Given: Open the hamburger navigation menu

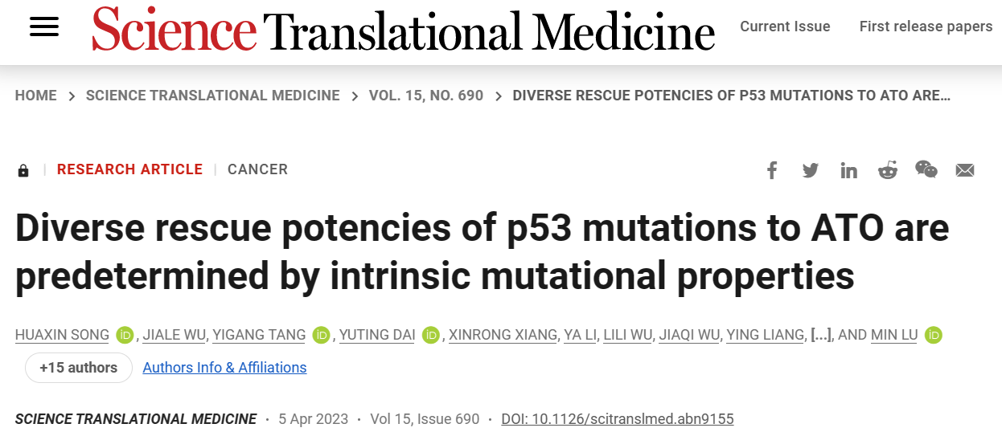Looking at the screenshot, I should [44, 27].
